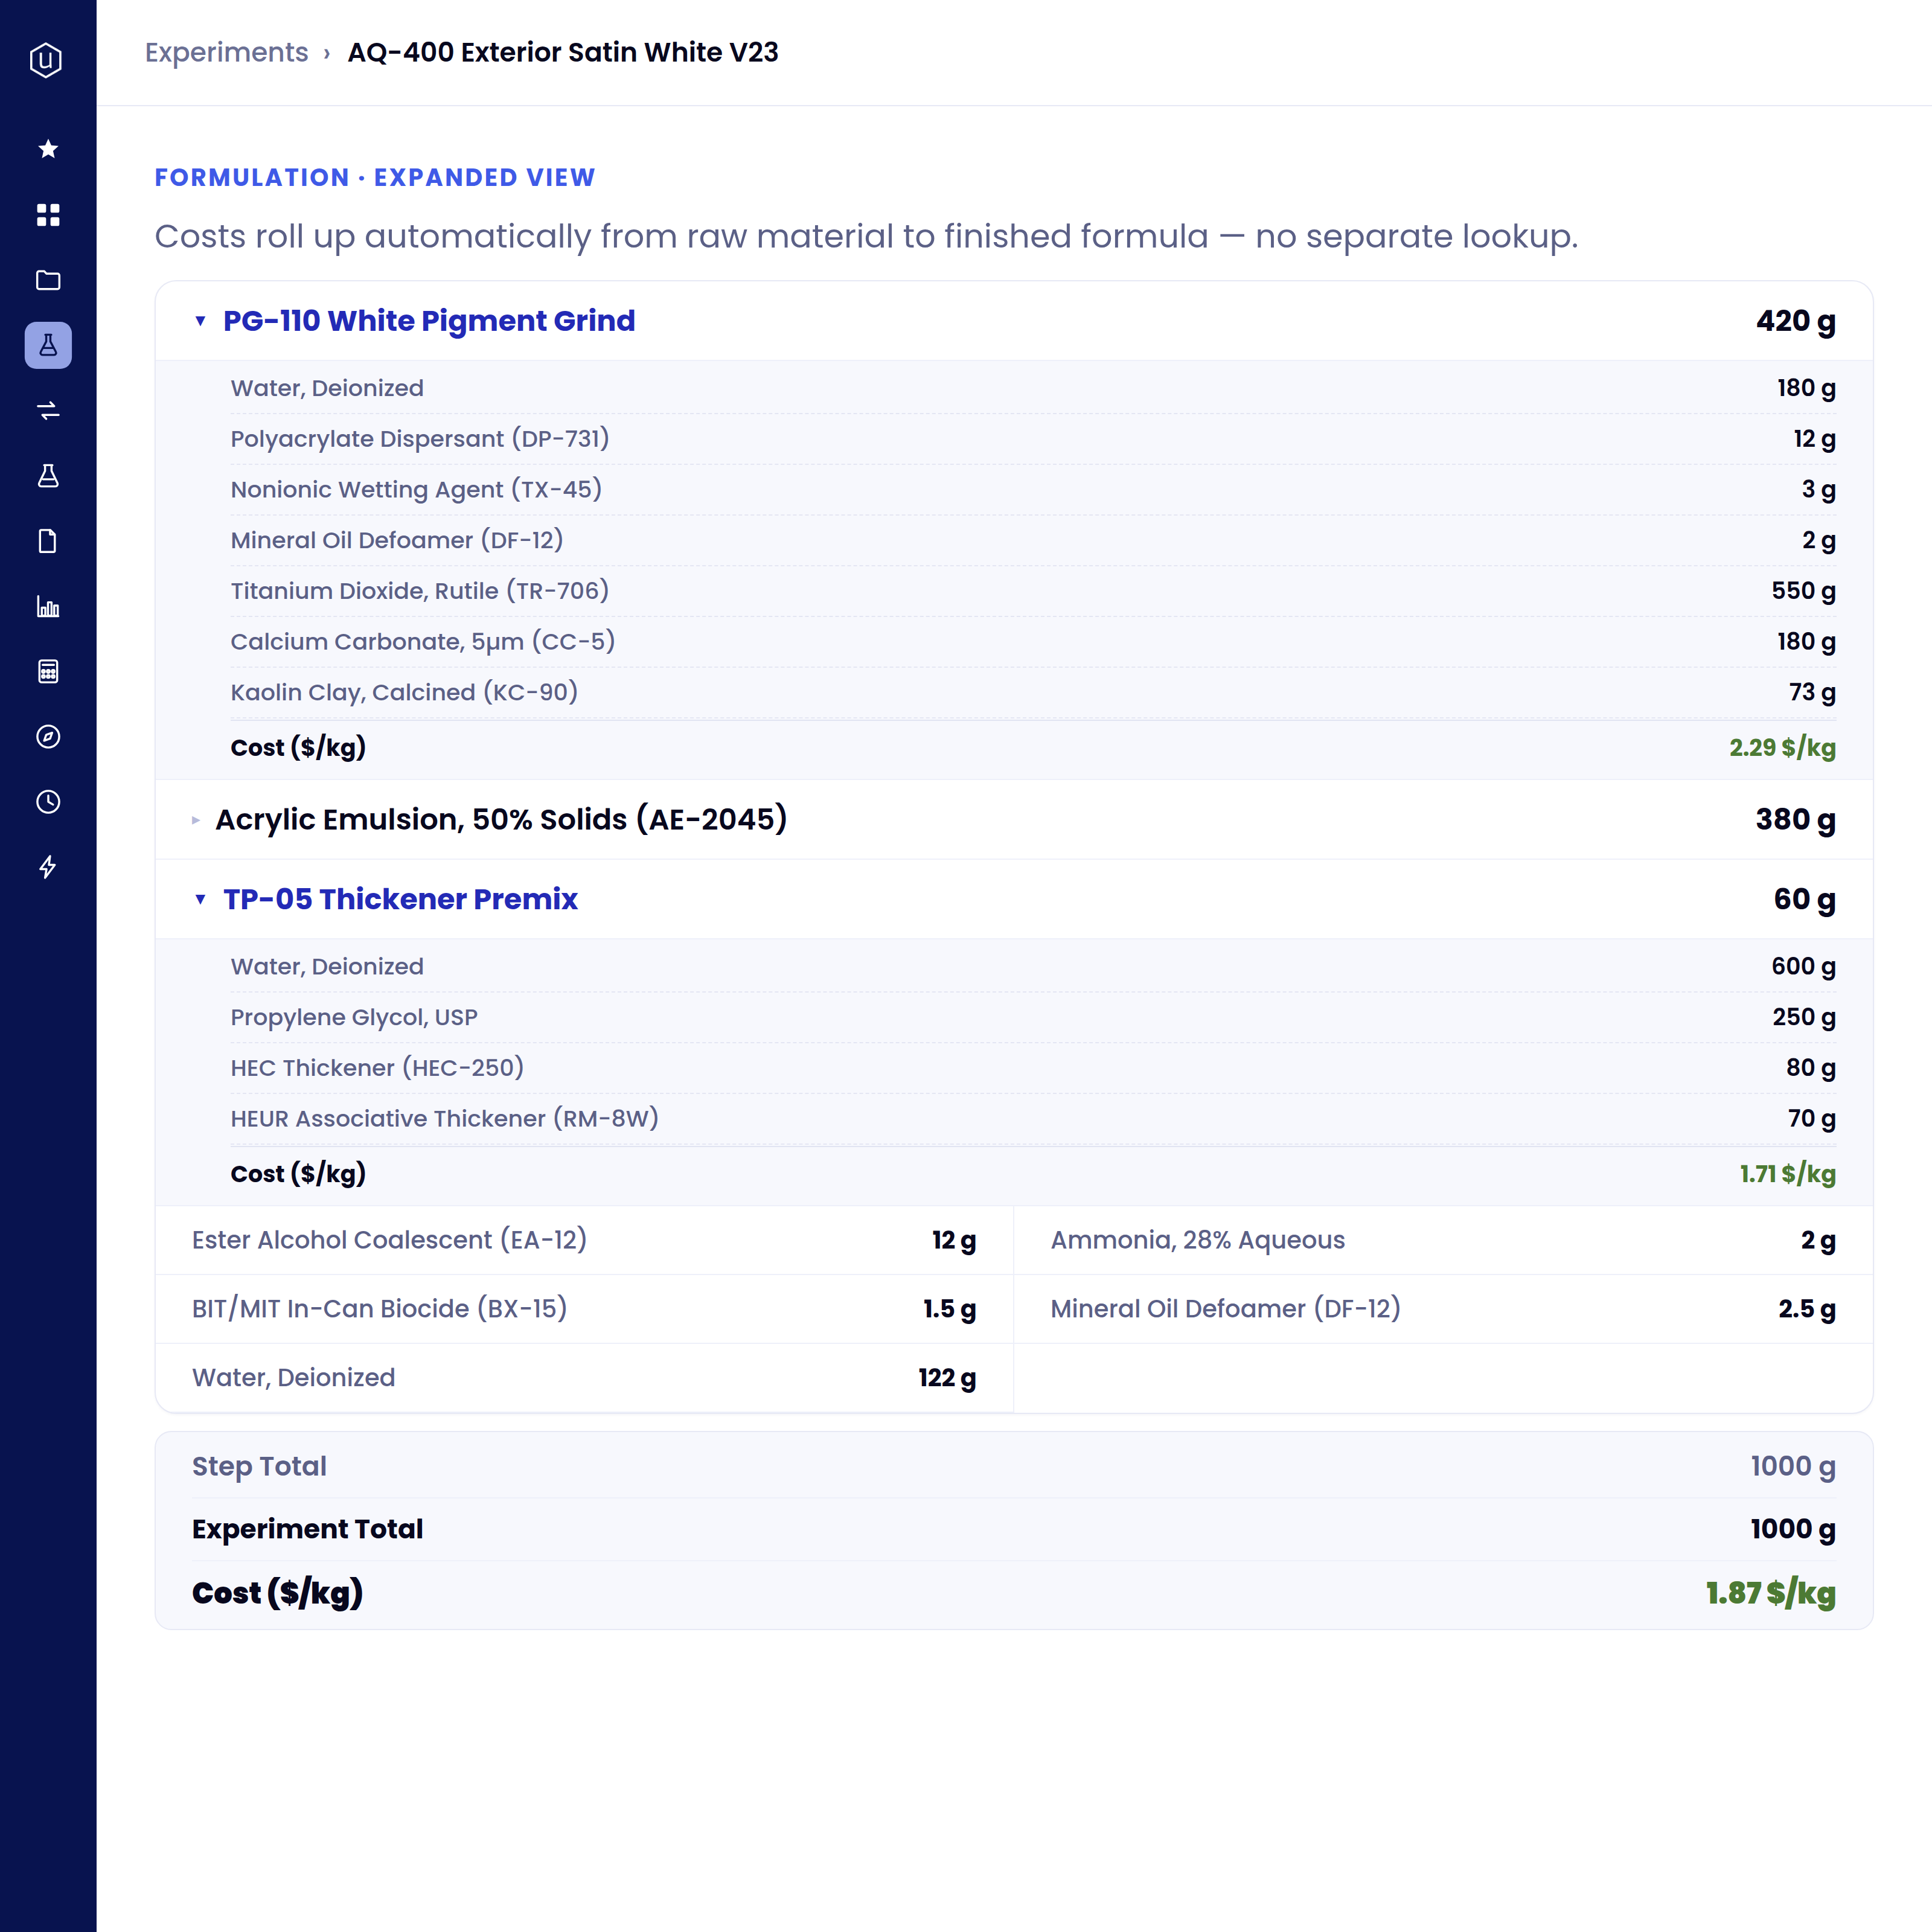Viewport: 1932px width, 1932px height.
Task: Collapse PG-110 White Pigment Grind triangle
Action: point(200,321)
